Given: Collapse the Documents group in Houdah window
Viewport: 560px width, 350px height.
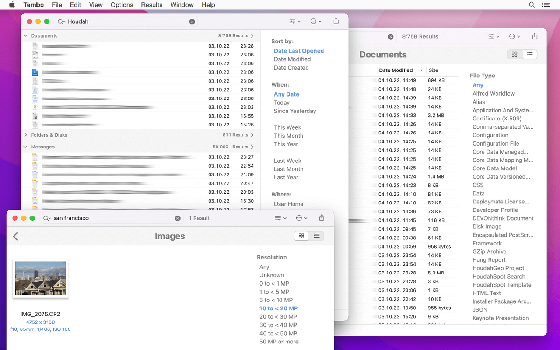Looking at the screenshot, I should pyautogui.click(x=25, y=36).
